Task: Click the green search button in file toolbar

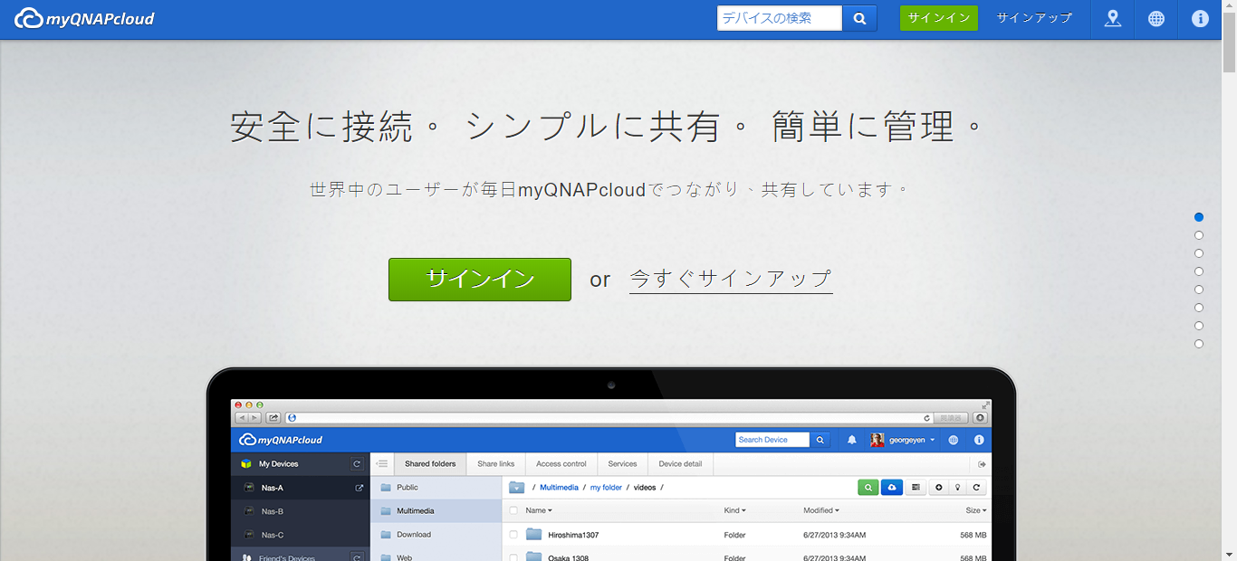Action: (x=868, y=488)
